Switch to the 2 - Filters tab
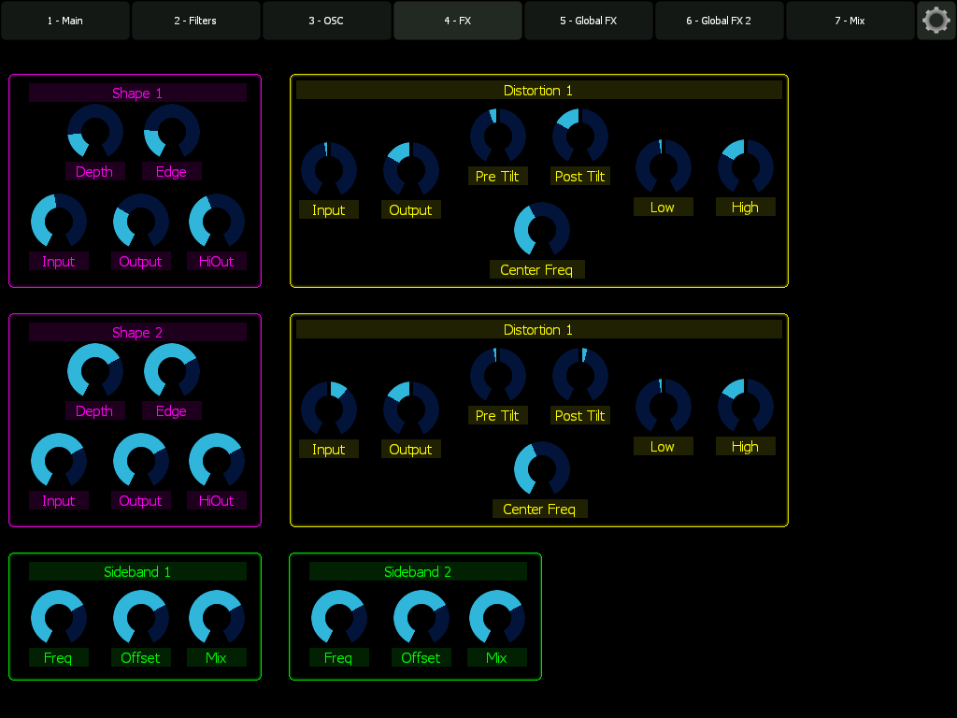This screenshot has width=957, height=718. 196,21
